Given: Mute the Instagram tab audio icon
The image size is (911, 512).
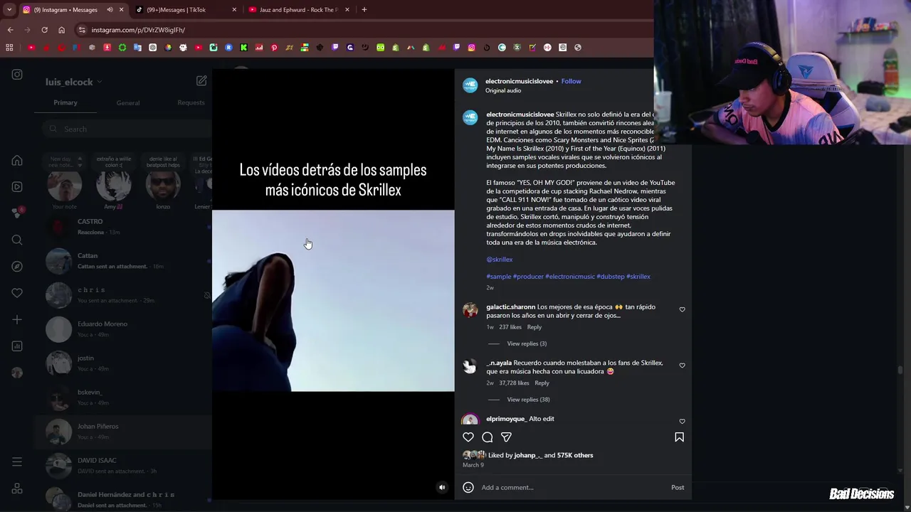Looking at the screenshot, I should click(110, 10).
